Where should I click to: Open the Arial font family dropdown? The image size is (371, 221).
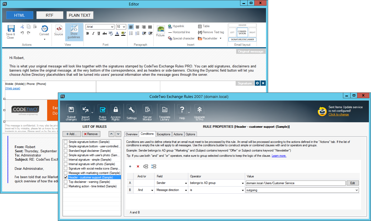(x=112, y=27)
